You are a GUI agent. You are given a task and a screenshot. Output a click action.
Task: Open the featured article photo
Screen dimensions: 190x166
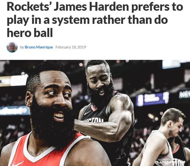click(x=95, y=113)
